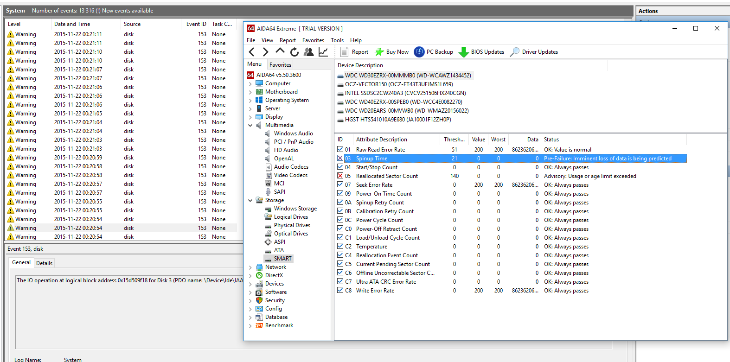730x362 pixels.
Task: Toggle checkbox for Power-On Time Count
Action: 340,193
